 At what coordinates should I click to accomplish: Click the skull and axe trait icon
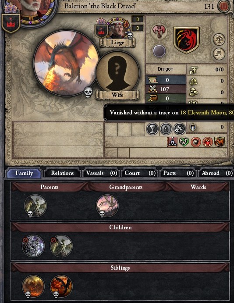tap(179, 129)
